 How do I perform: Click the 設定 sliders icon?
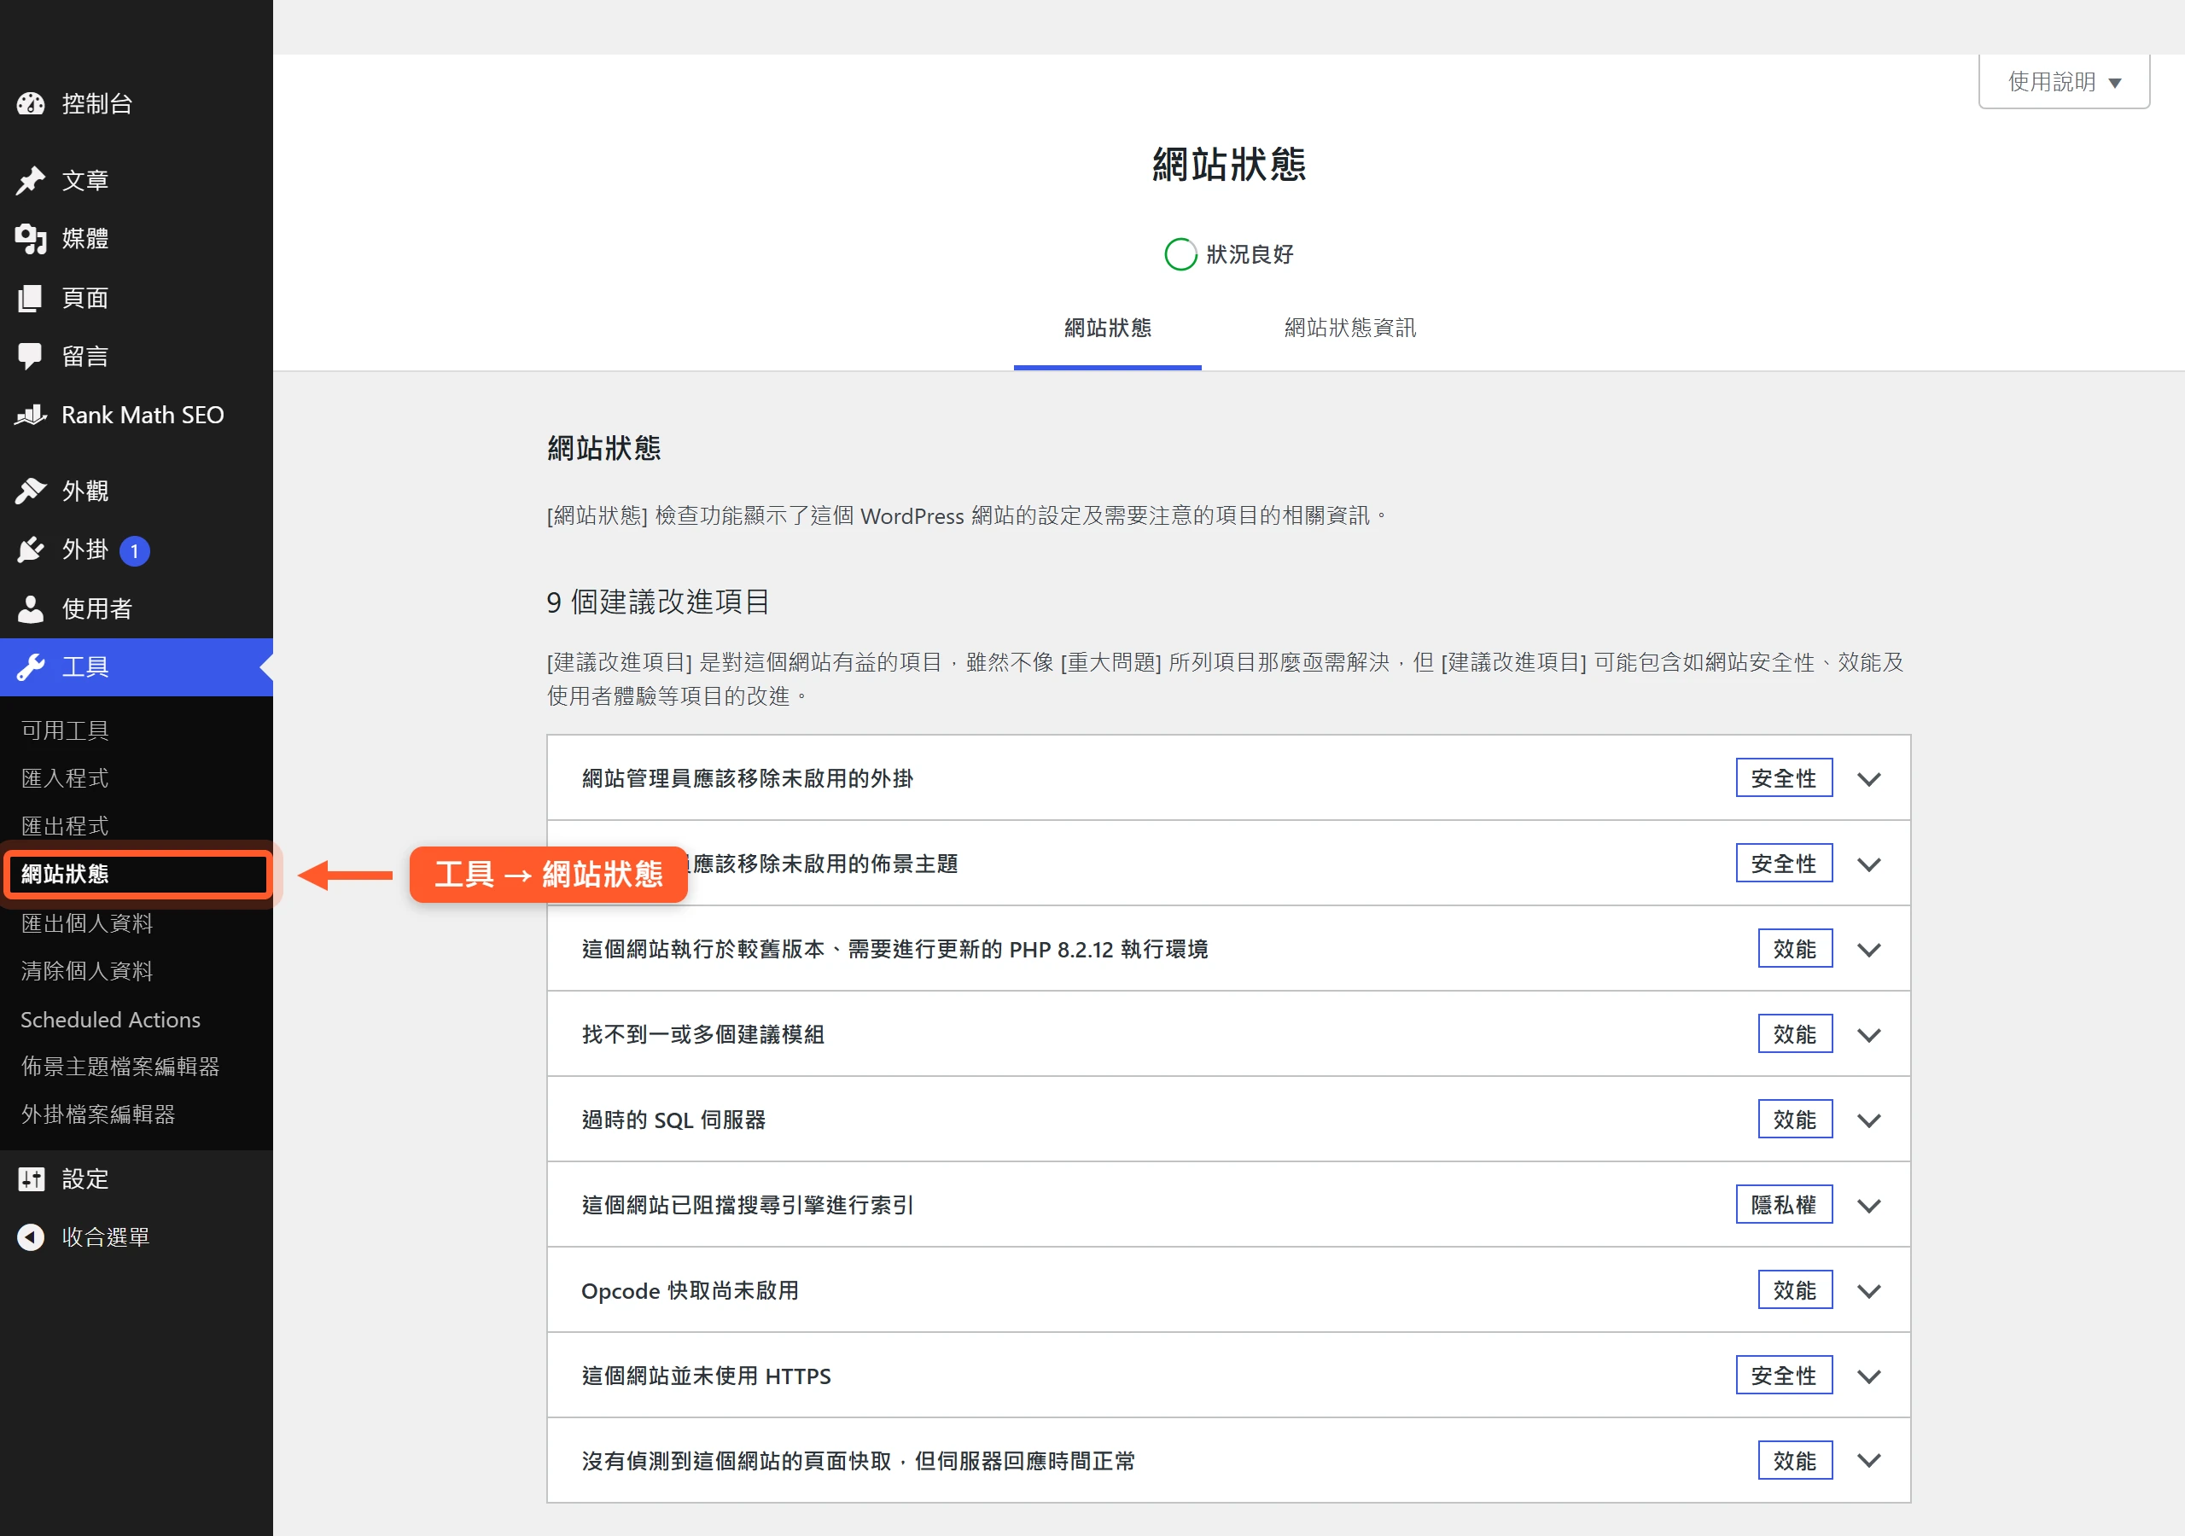pos(31,1179)
